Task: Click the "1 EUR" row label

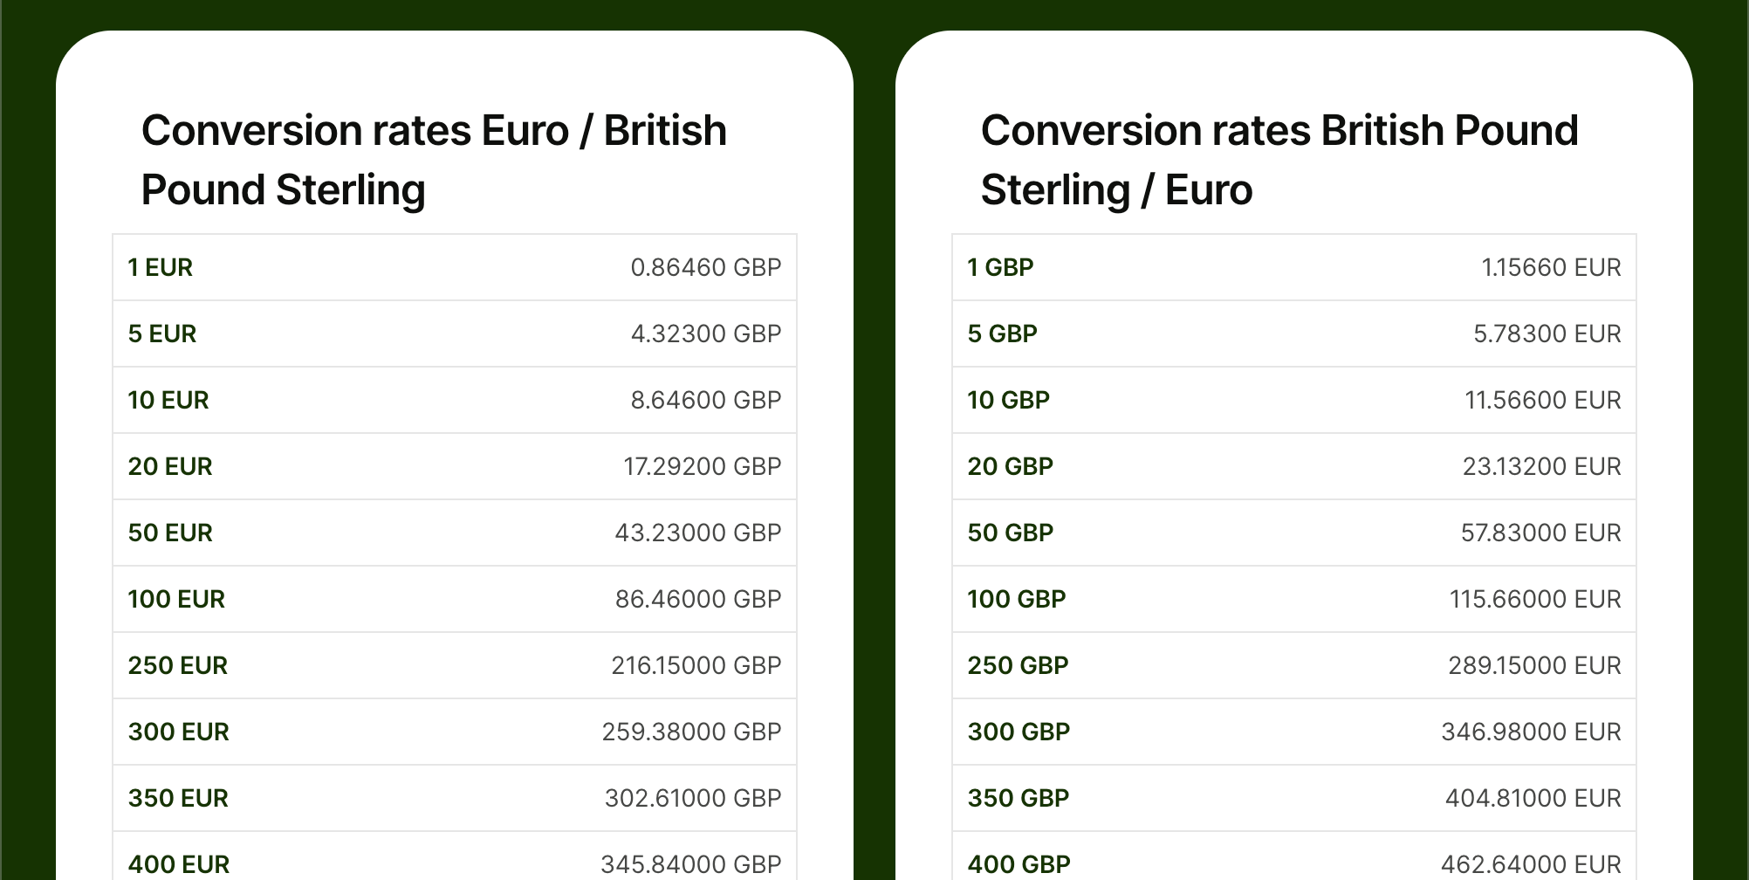Action: point(161,267)
